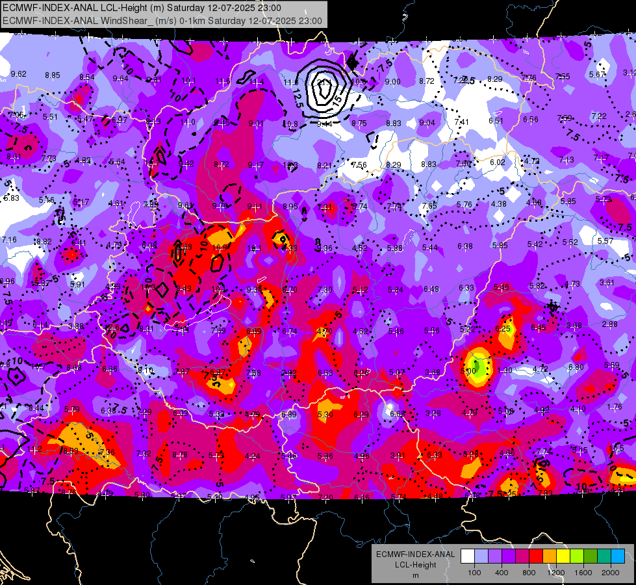This screenshot has width=636, height=585.
Task: Click the legend label 1600
Action: click(x=583, y=573)
